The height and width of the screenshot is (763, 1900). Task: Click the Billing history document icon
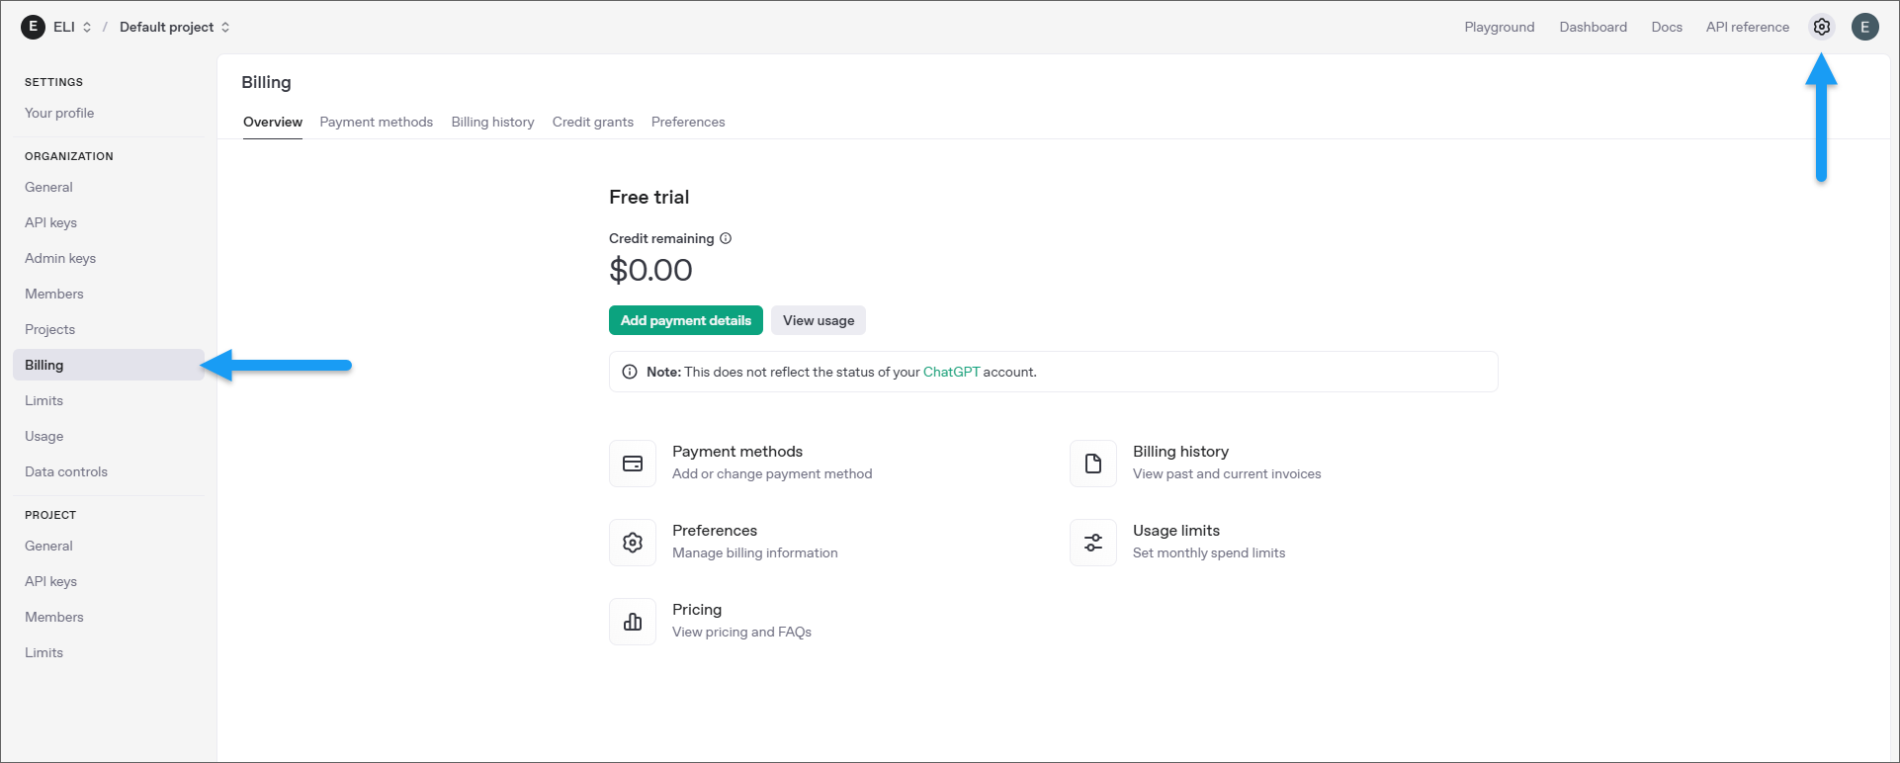(x=1092, y=464)
